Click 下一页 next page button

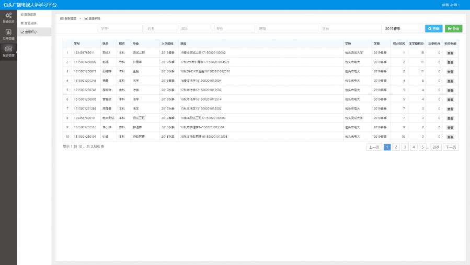point(451,148)
